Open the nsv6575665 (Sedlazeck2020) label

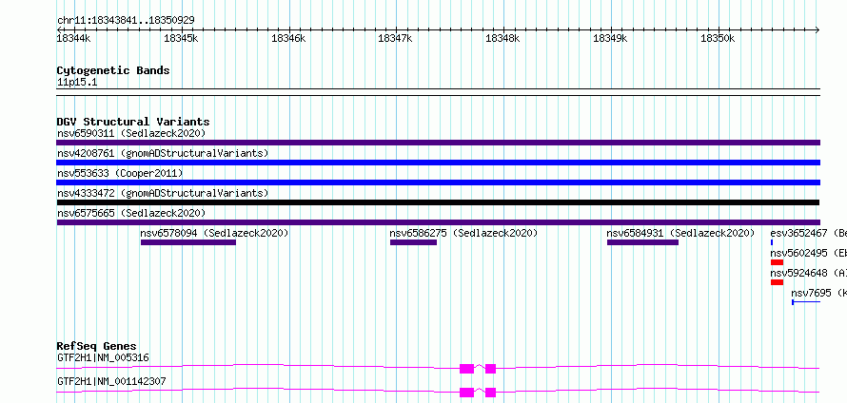(x=131, y=213)
